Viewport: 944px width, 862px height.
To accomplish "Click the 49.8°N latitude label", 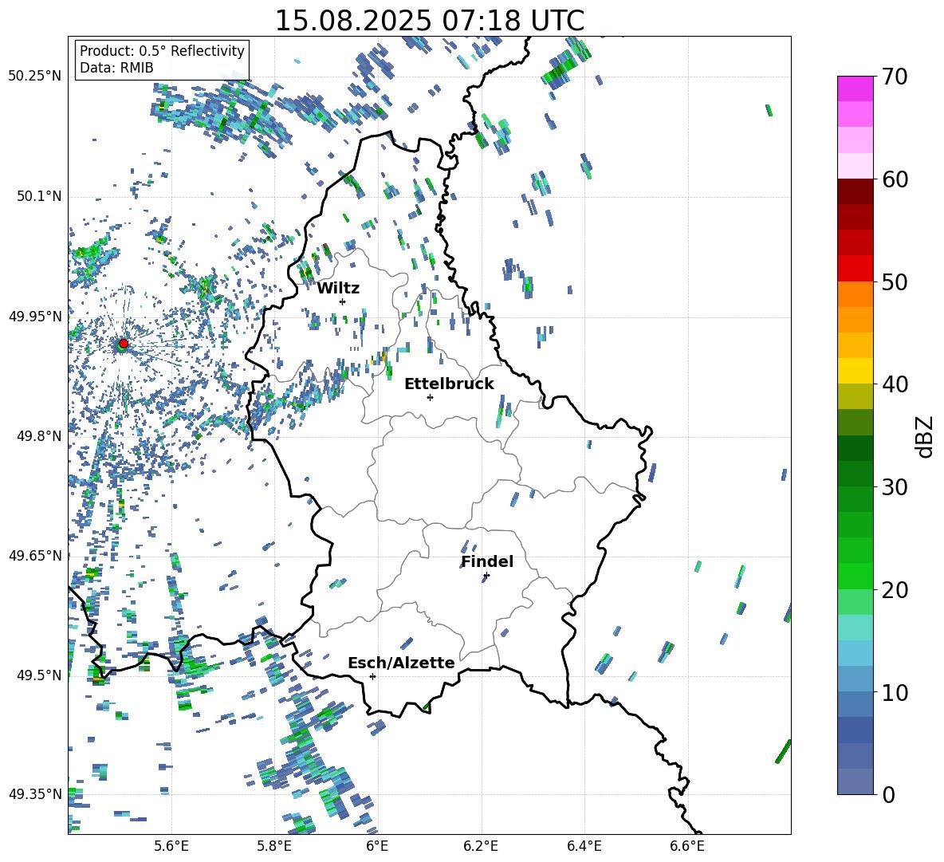I will coord(38,436).
